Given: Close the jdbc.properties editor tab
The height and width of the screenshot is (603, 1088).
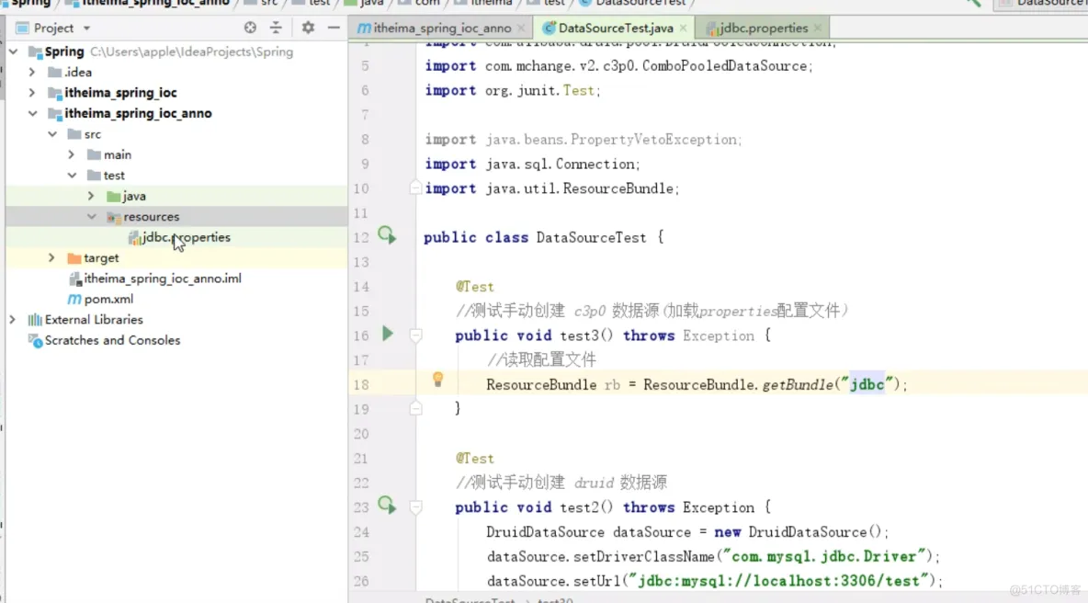Looking at the screenshot, I should [x=817, y=28].
